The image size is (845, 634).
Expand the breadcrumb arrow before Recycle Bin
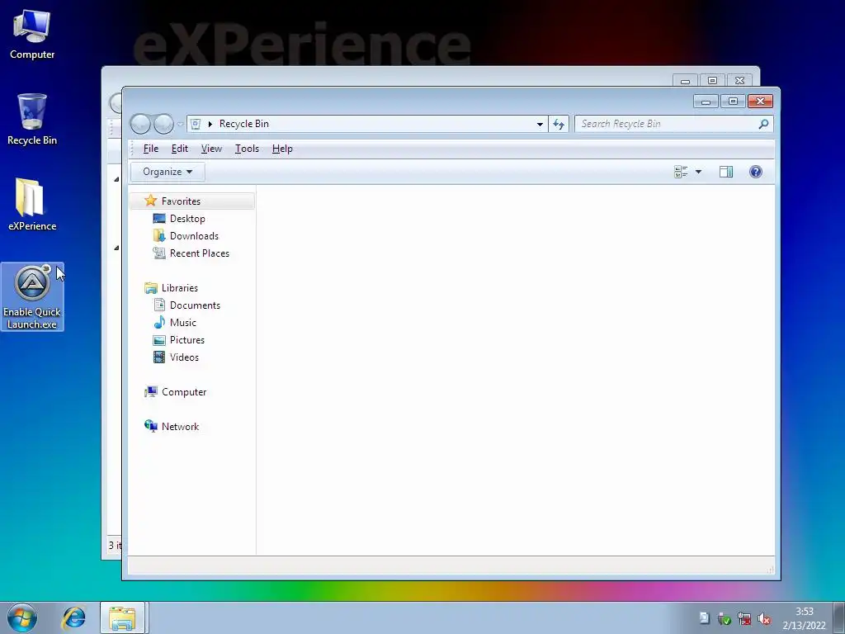point(210,124)
